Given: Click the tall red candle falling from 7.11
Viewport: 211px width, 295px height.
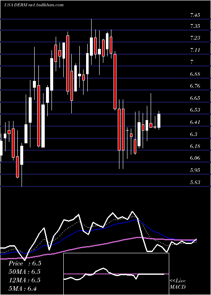Looking at the screenshot, I should pos(115,81).
